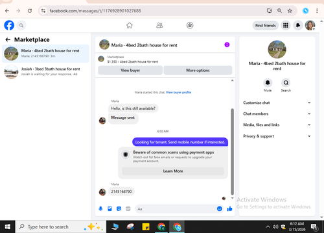This screenshot has height=233, width=324.
Task: Open the View buyer profile link
Action: (178, 92)
